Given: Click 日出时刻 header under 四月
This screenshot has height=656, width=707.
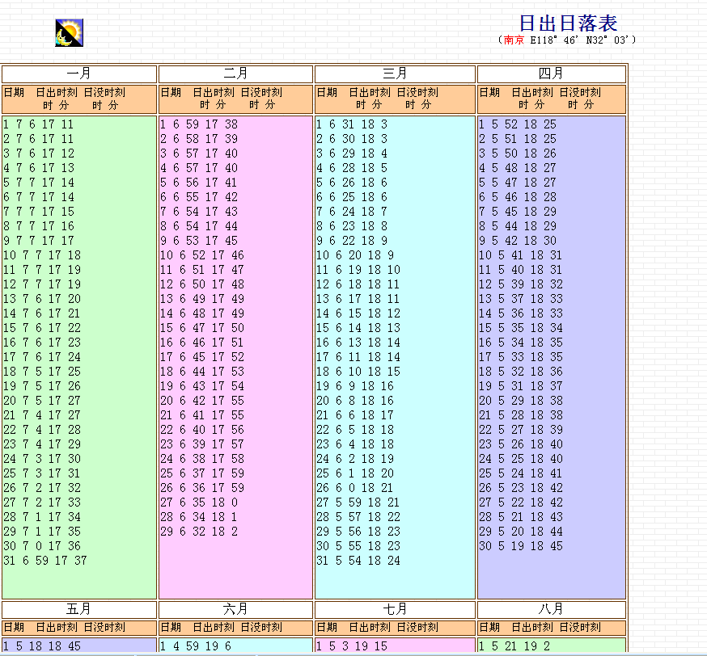Looking at the screenshot, I should pos(532,93).
